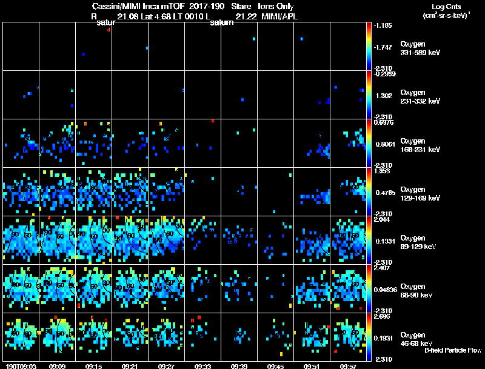Click the red pixel in 331-589 keV 09:15 panel
Viewport: 485px width, 369px height.
tap(109, 30)
